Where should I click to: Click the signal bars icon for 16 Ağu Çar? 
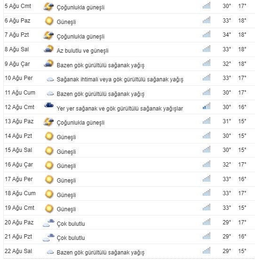[207, 164]
